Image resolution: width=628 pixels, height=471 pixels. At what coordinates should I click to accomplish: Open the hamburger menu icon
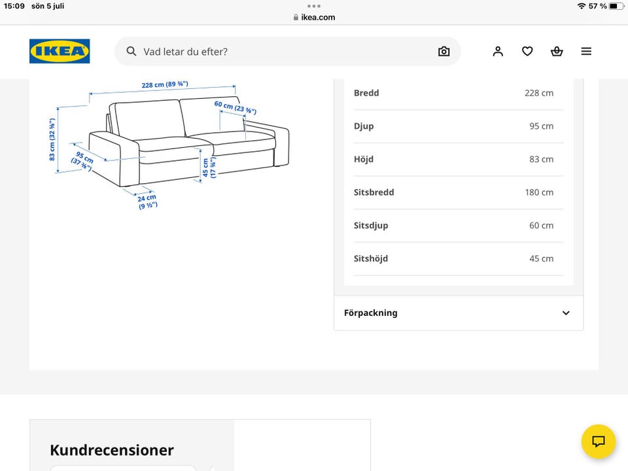pos(586,51)
